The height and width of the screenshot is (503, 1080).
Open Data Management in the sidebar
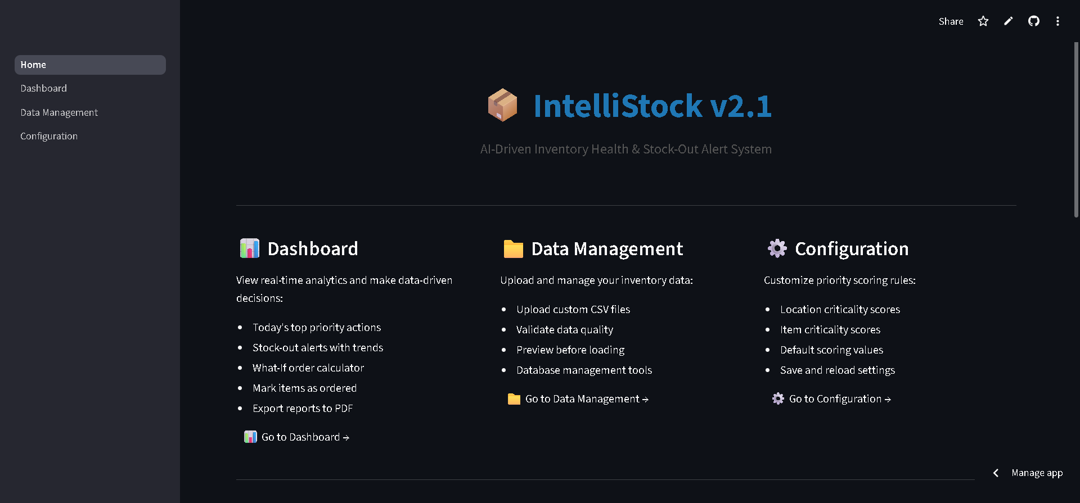(90, 112)
